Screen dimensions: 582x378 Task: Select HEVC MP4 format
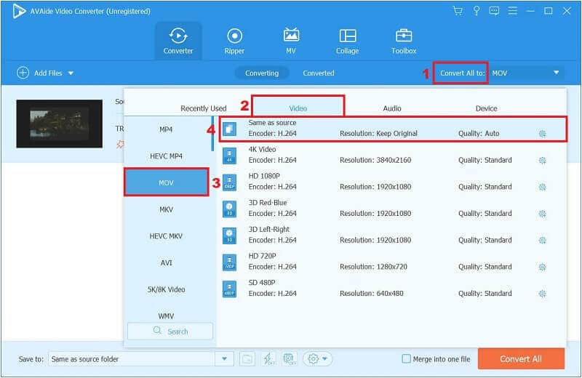click(167, 156)
